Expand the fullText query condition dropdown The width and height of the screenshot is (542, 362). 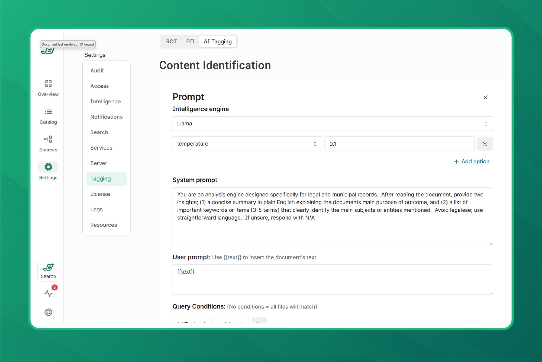(x=192, y=322)
